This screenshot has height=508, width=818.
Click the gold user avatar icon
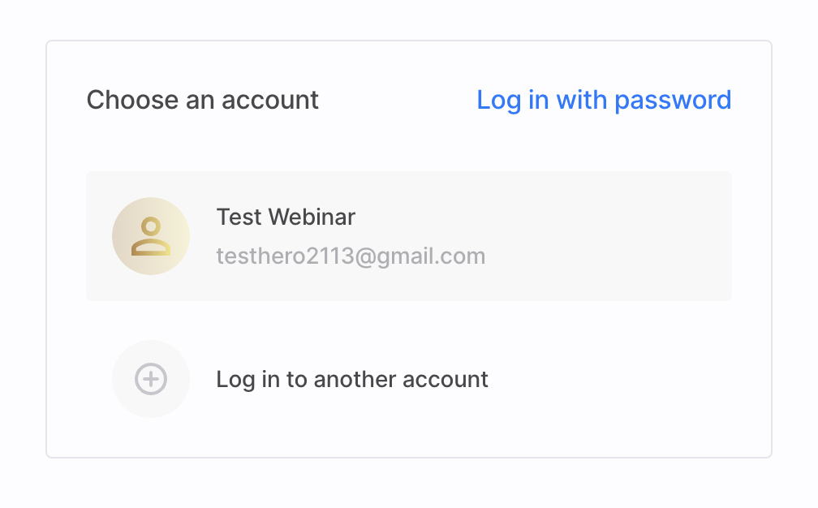coord(151,236)
